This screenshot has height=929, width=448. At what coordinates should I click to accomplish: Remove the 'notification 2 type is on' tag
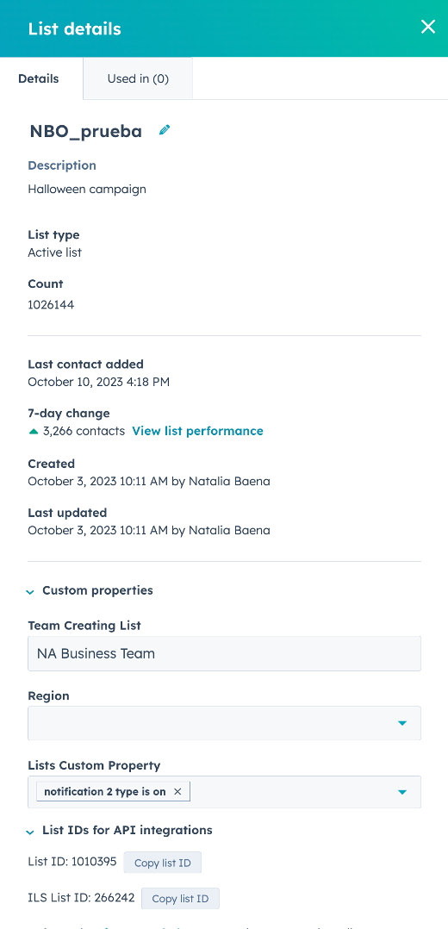177,791
